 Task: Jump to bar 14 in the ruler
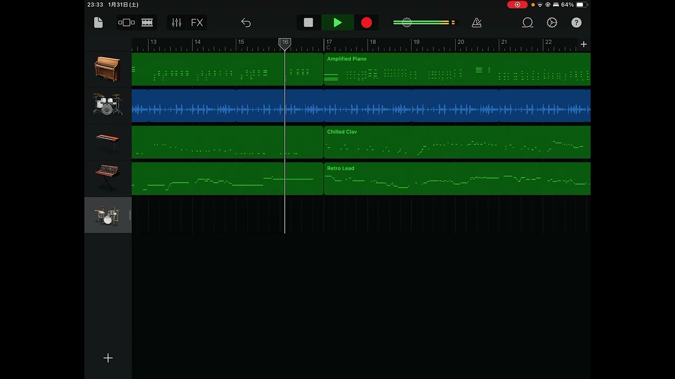click(x=197, y=42)
